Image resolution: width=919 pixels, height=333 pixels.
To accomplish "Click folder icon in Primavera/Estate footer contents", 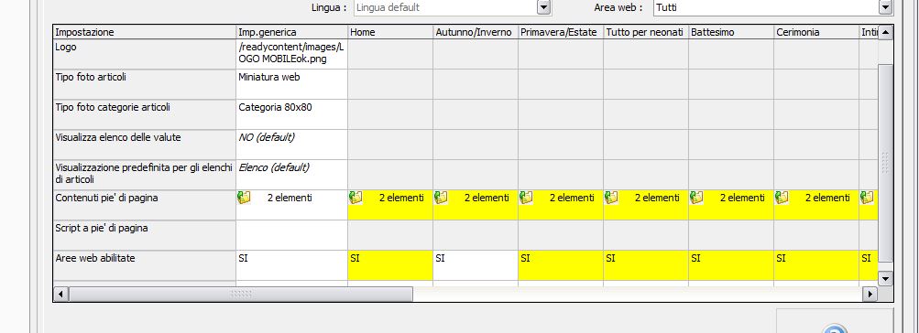I will [526, 198].
